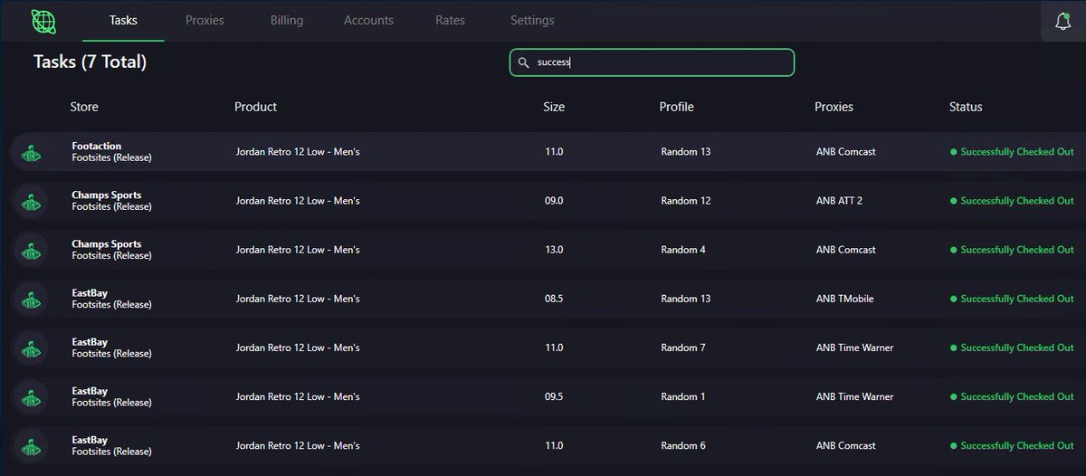1086x476 pixels.
Task: Click proxy 'ANB ATT 2'
Action: point(839,201)
